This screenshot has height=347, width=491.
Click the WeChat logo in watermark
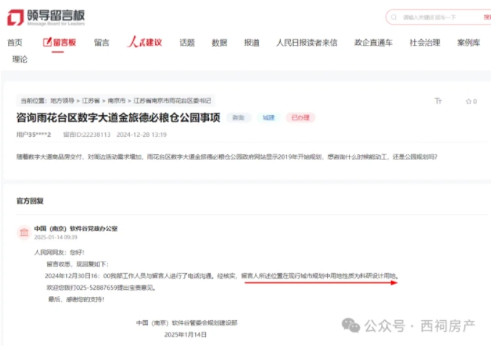point(352,326)
